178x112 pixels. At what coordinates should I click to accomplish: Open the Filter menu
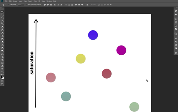coord(35,1)
